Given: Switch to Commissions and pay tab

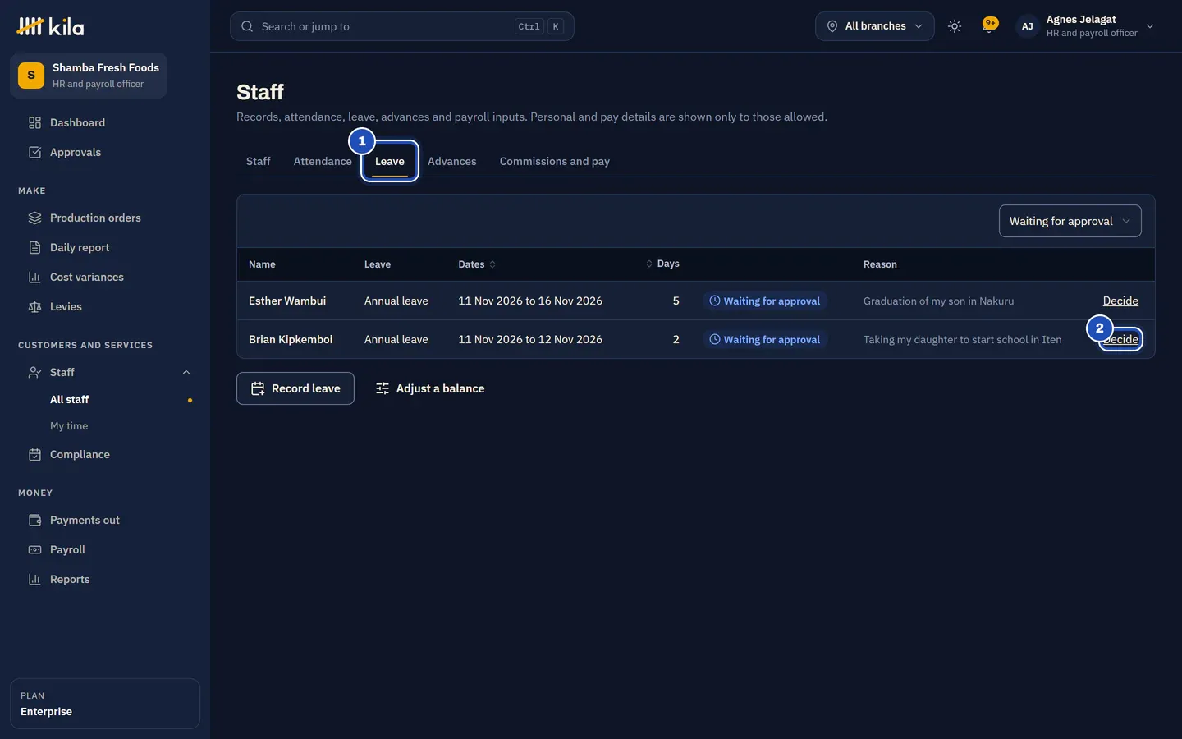Looking at the screenshot, I should (555, 161).
